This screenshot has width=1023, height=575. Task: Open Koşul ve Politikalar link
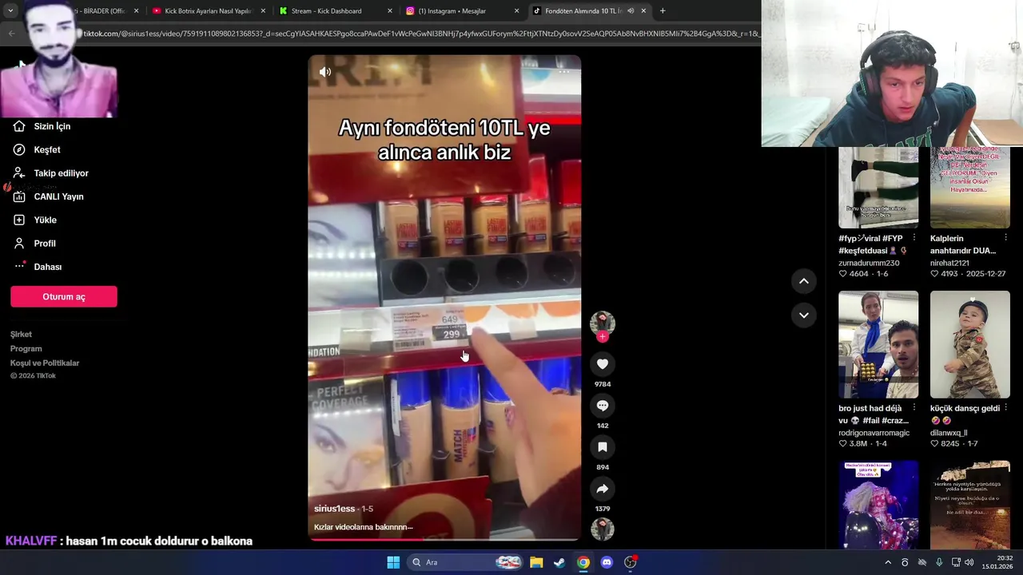tap(45, 363)
